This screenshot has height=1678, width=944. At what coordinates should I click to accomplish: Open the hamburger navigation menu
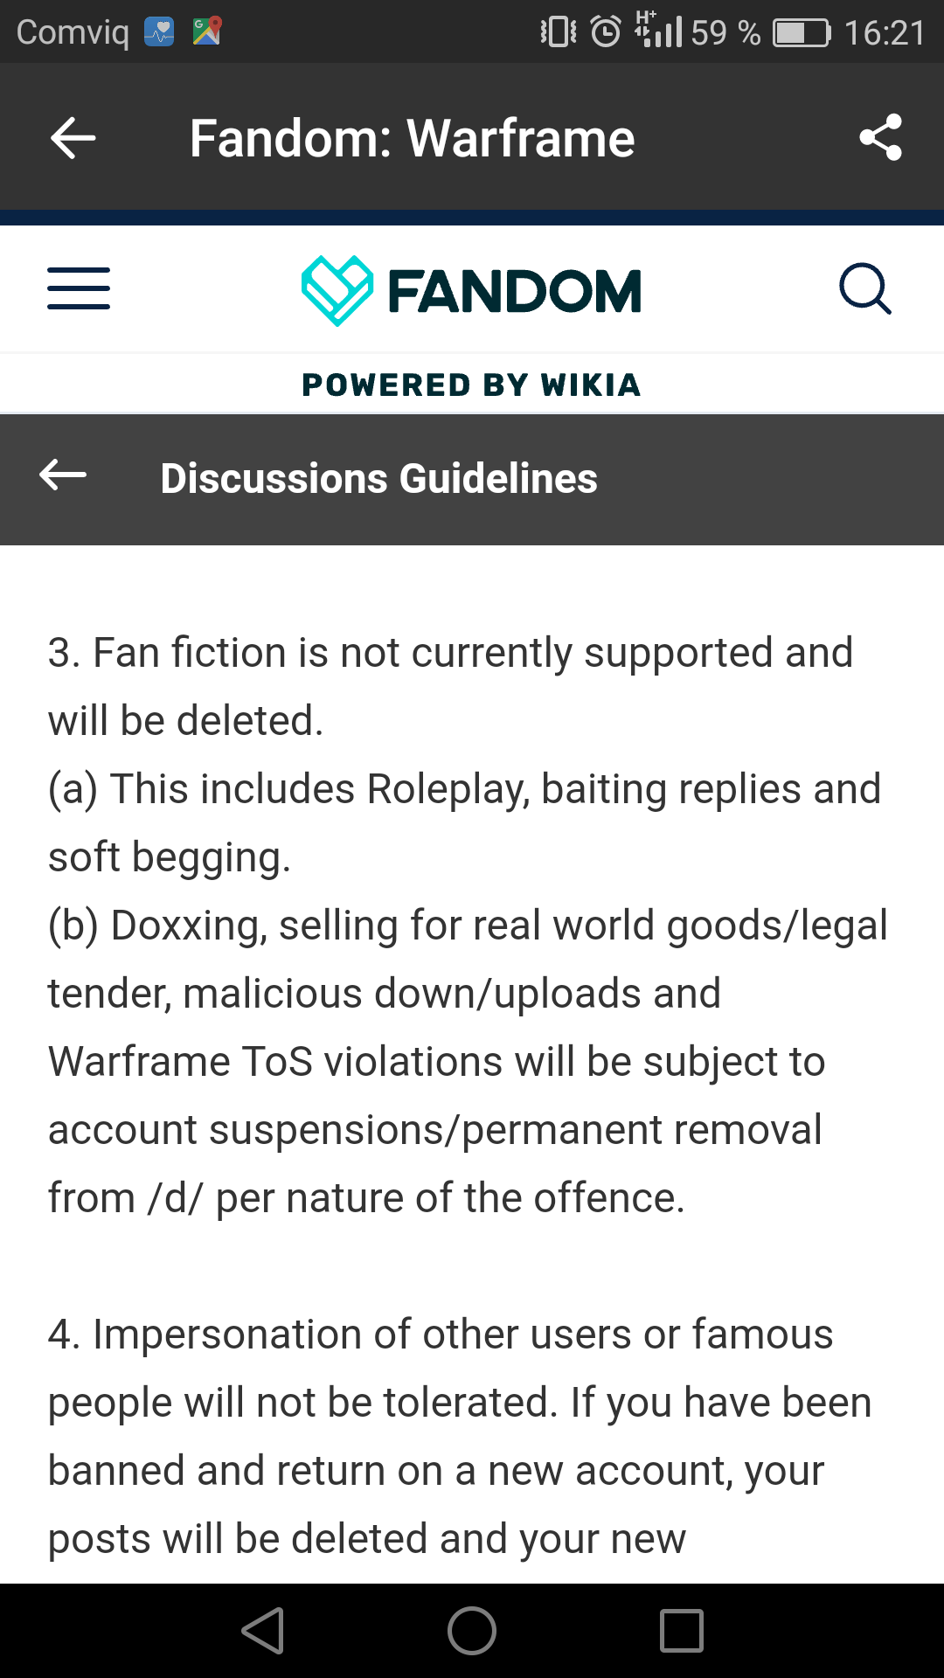79,288
